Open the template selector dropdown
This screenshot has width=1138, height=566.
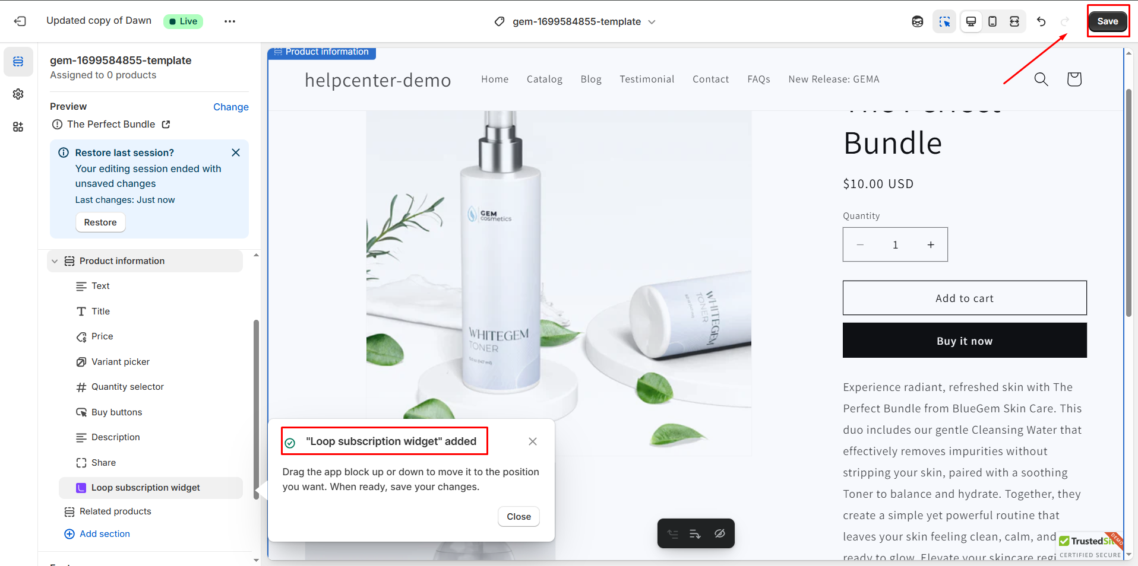coord(575,21)
